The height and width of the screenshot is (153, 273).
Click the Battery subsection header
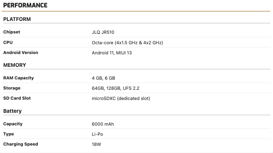pos(13,111)
